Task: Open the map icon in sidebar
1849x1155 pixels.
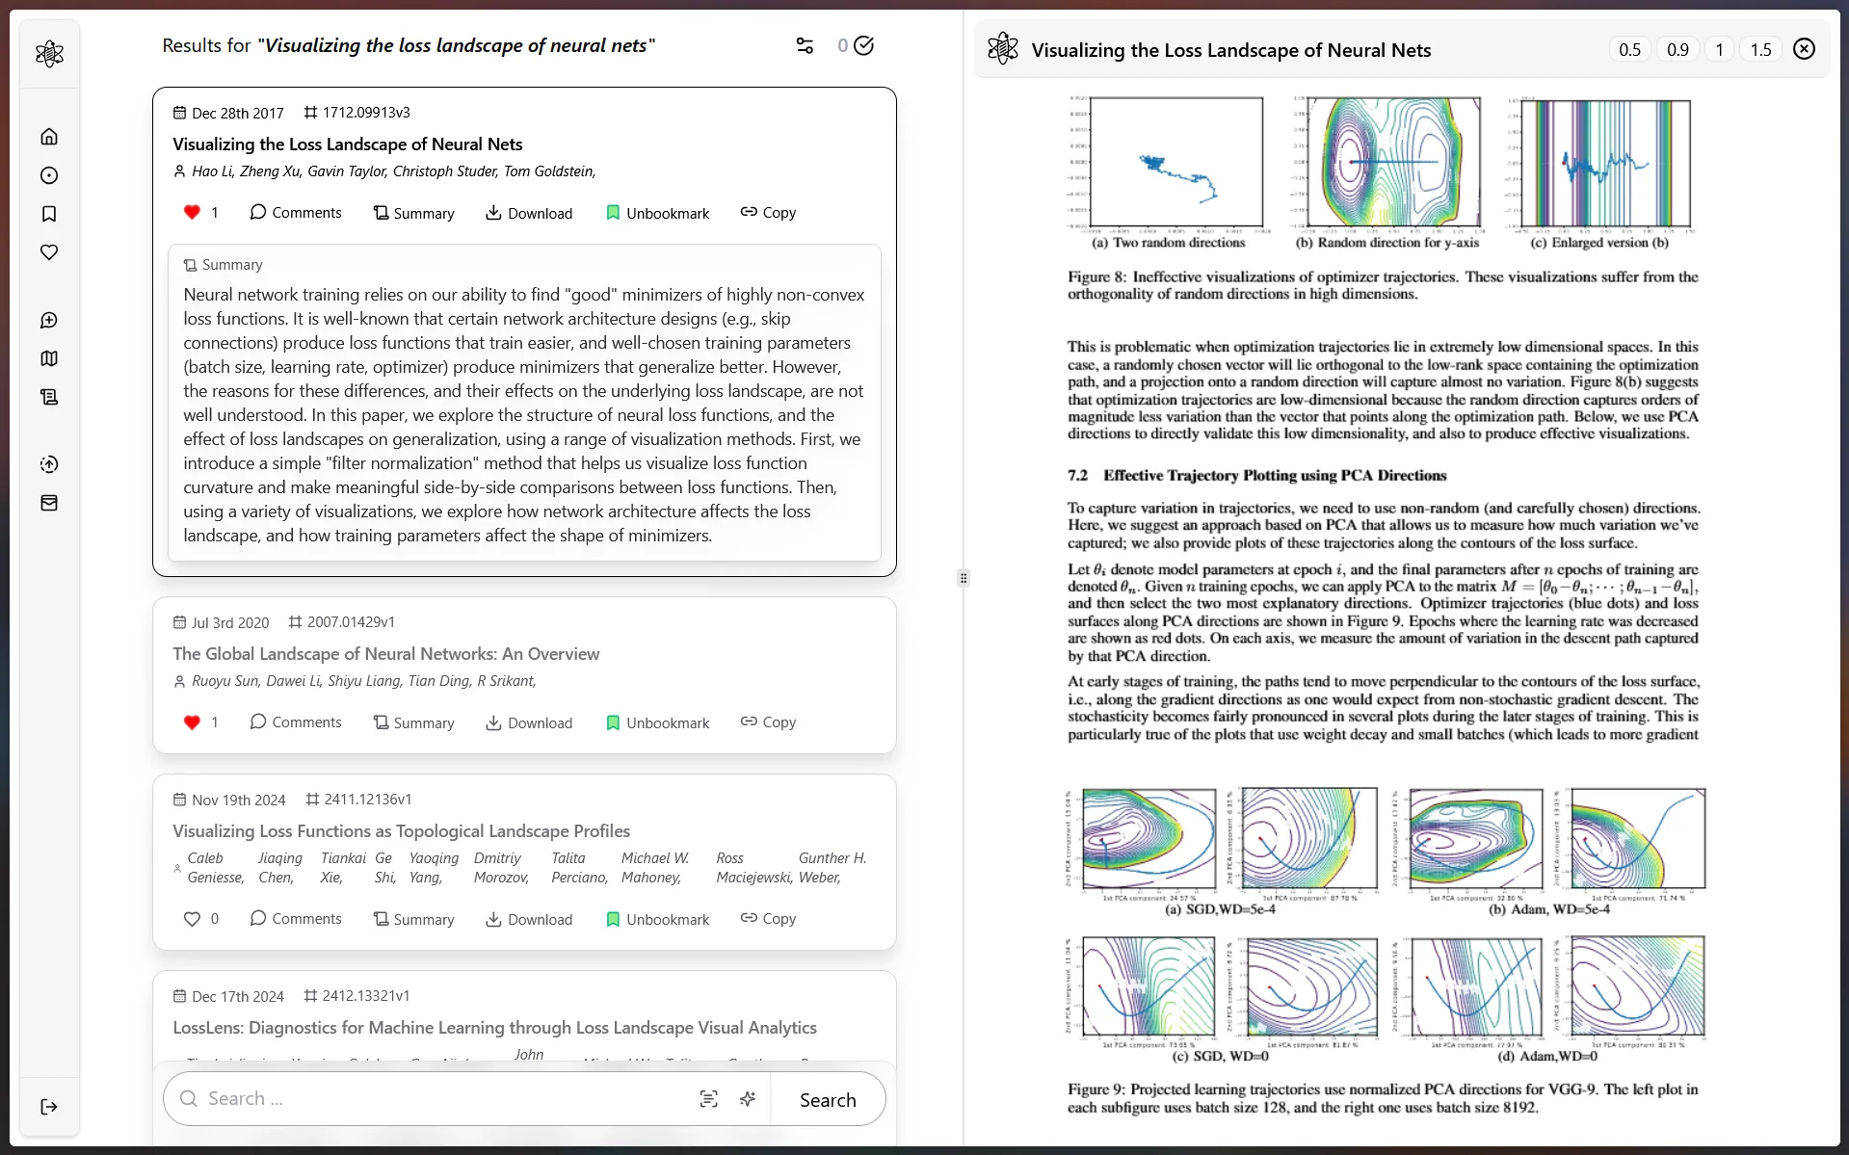Action: (x=49, y=358)
